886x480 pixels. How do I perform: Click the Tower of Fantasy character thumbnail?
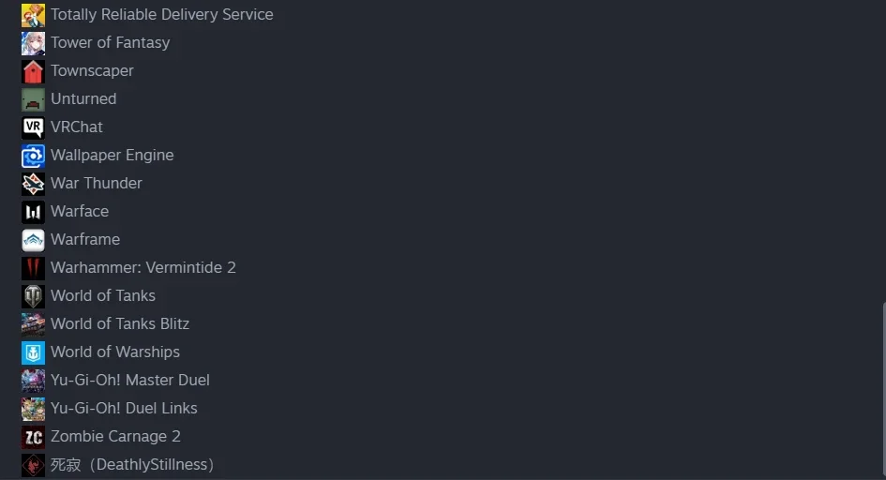(33, 43)
